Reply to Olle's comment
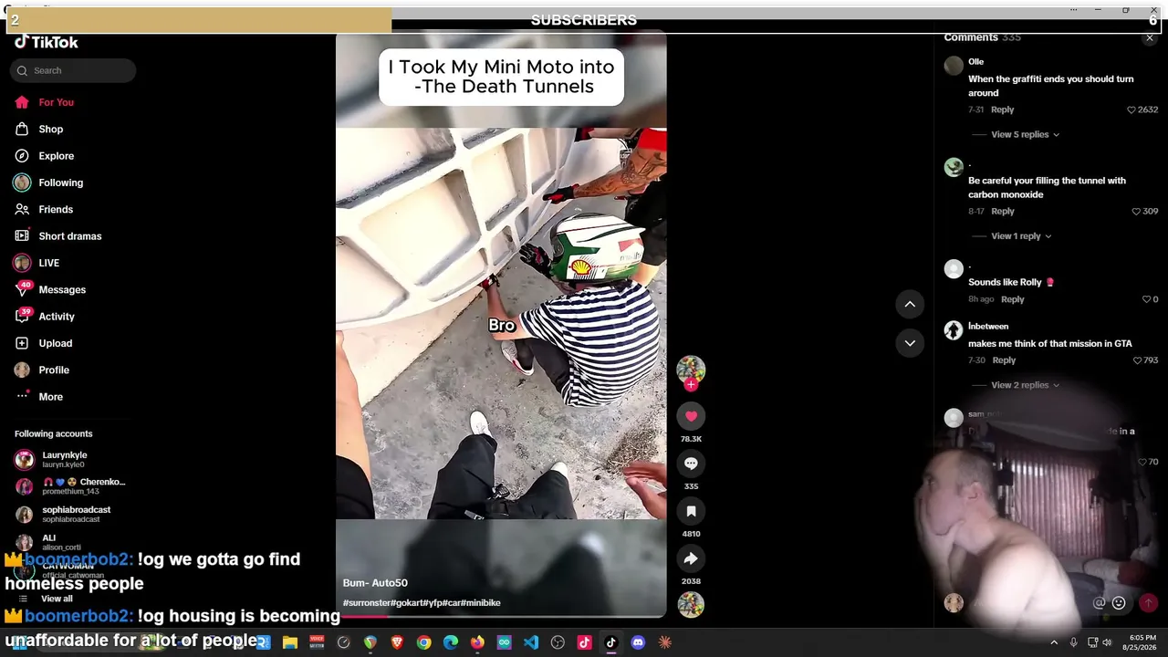This screenshot has width=1168, height=657. 1002,109
